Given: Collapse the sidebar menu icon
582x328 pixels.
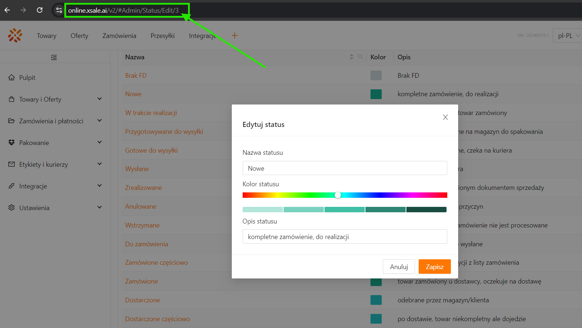Looking at the screenshot, I should tap(54, 57).
